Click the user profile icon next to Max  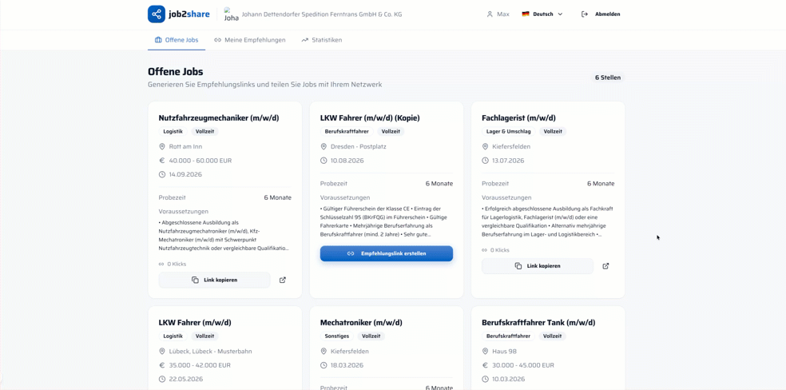click(x=490, y=14)
